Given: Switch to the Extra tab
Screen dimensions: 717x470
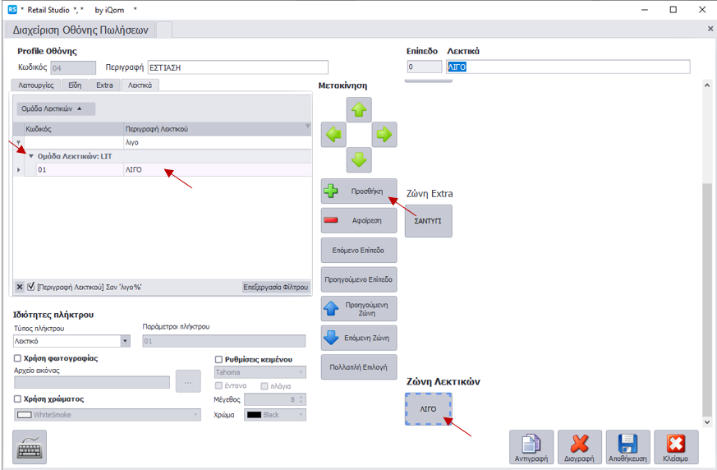Looking at the screenshot, I should pos(104,85).
